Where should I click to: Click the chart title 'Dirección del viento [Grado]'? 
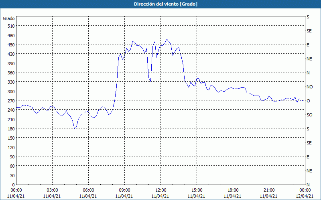tap(166, 4)
